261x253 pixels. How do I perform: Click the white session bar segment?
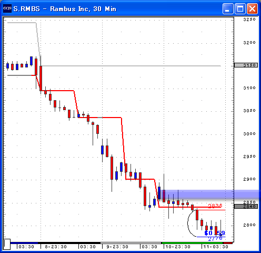pos(130,243)
